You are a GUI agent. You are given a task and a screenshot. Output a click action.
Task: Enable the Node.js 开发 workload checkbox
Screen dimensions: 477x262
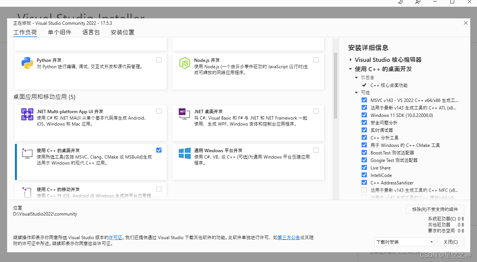tap(316, 60)
